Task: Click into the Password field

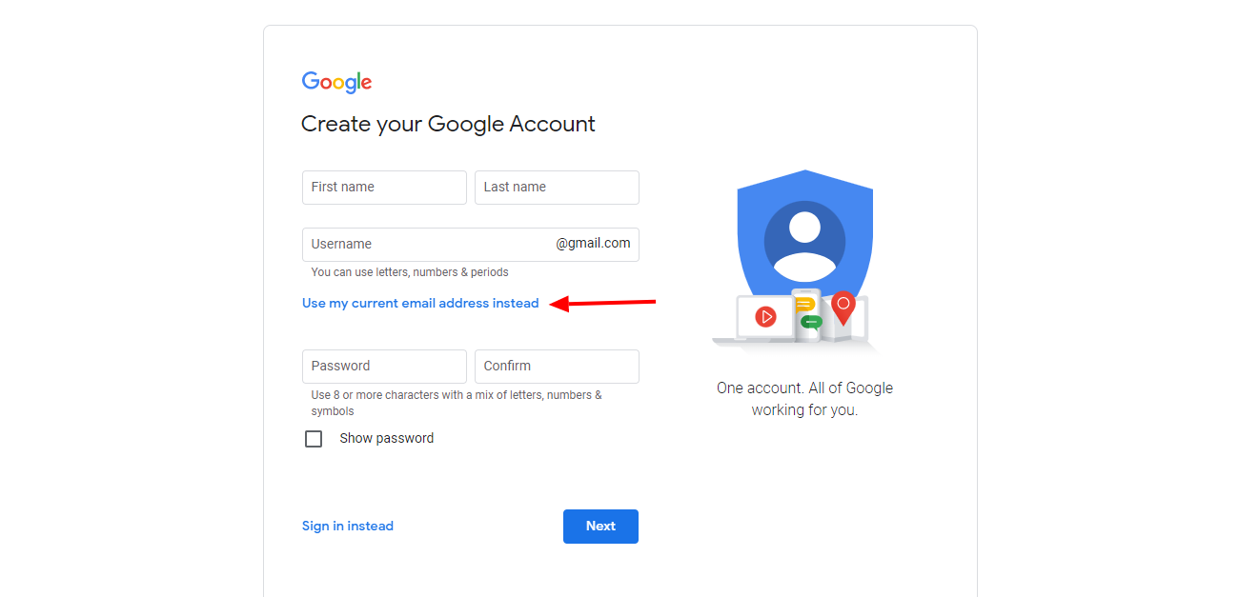Action: click(384, 367)
